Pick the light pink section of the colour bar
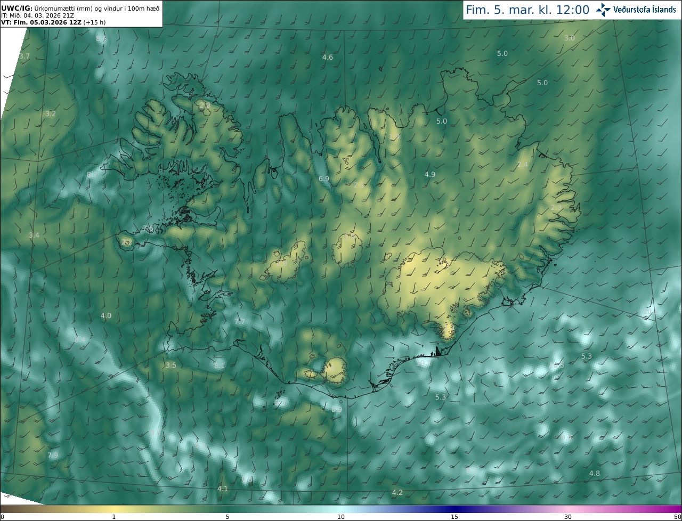The width and height of the screenshot is (682, 521). tap(568, 509)
